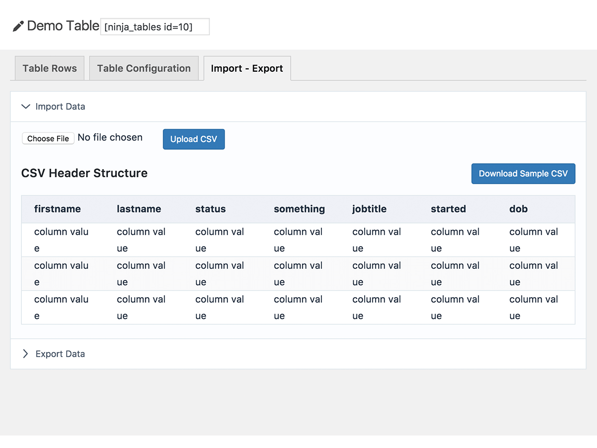Viewport: 597px width, 448px height.
Task: Click the downward chevron next to Import Data
Action: coord(26,107)
